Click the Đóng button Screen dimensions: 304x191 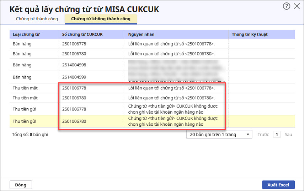tap(21, 185)
